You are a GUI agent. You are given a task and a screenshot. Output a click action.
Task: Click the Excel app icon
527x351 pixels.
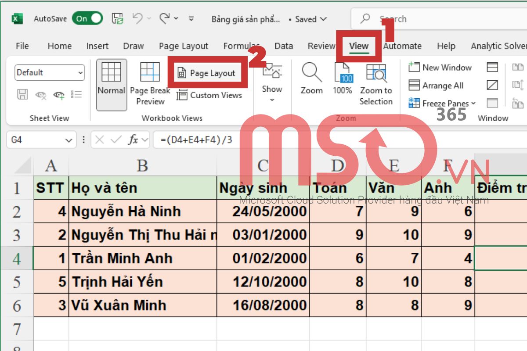pyautogui.click(x=17, y=19)
